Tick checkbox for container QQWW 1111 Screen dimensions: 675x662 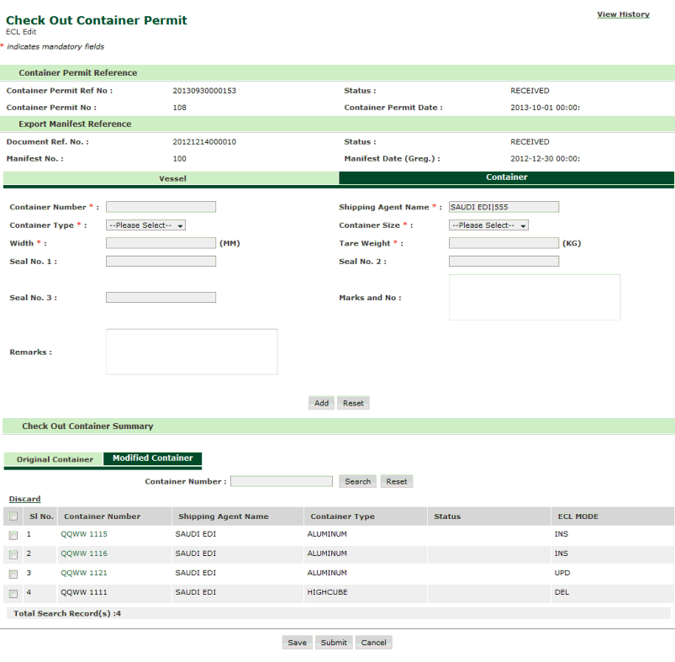pos(13,593)
